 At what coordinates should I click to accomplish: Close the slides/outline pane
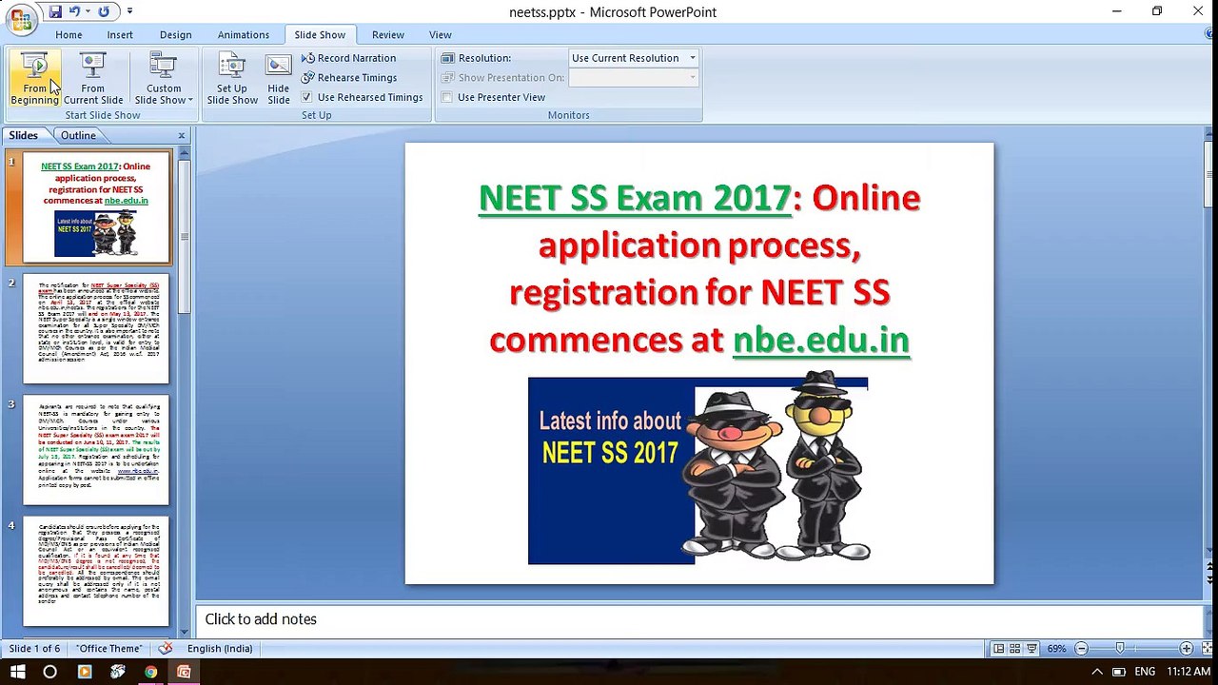coord(181,135)
